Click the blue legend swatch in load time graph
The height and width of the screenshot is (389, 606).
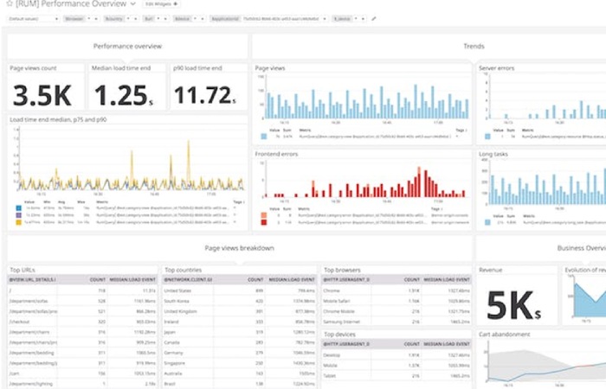coord(18,208)
